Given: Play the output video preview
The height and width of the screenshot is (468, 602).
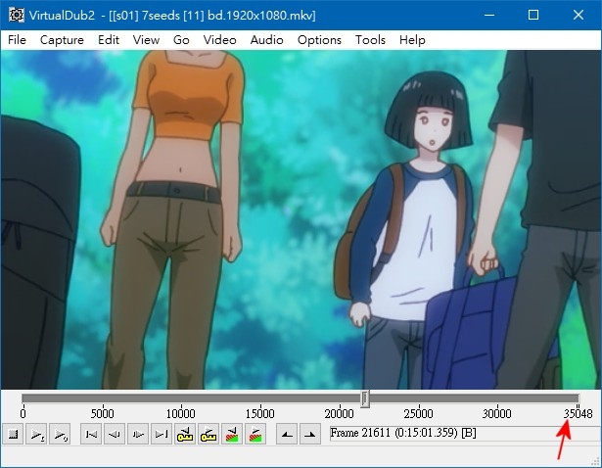Looking at the screenshot, I should click(x=61, y=434).
